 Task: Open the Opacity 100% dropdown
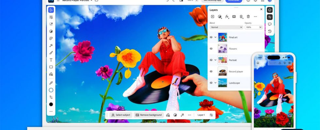[x=253, y=27]
